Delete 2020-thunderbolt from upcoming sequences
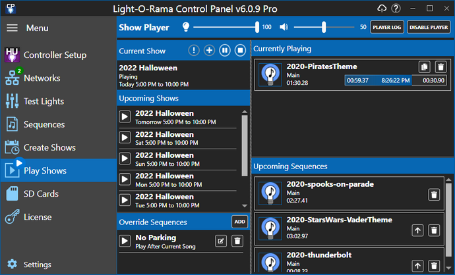The width and height of the screenshot is (455, 275). tap(434, 266)
